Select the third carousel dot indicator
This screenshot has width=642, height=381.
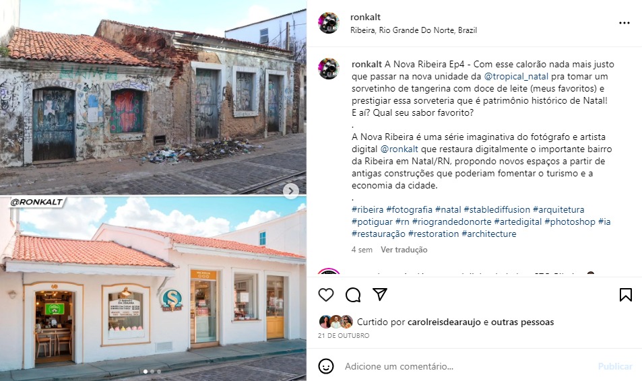(x=159, y=372)
